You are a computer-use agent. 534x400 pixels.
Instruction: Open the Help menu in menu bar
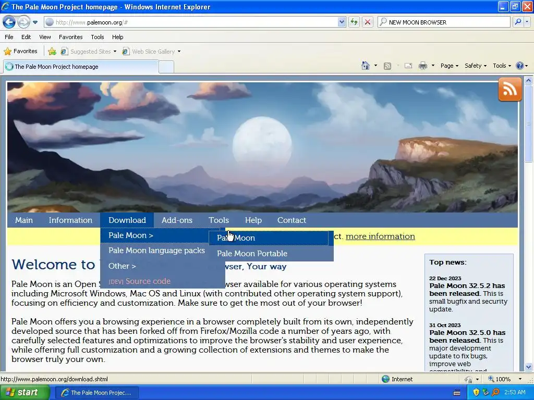[x=118, y=37]
